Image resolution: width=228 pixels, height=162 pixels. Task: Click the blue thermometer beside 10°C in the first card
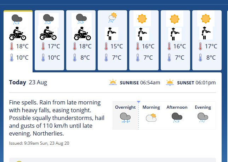point(11,58)
